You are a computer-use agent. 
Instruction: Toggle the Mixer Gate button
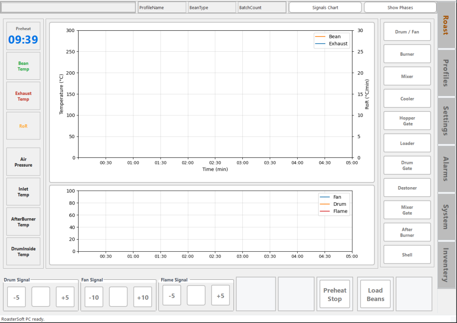407,210
